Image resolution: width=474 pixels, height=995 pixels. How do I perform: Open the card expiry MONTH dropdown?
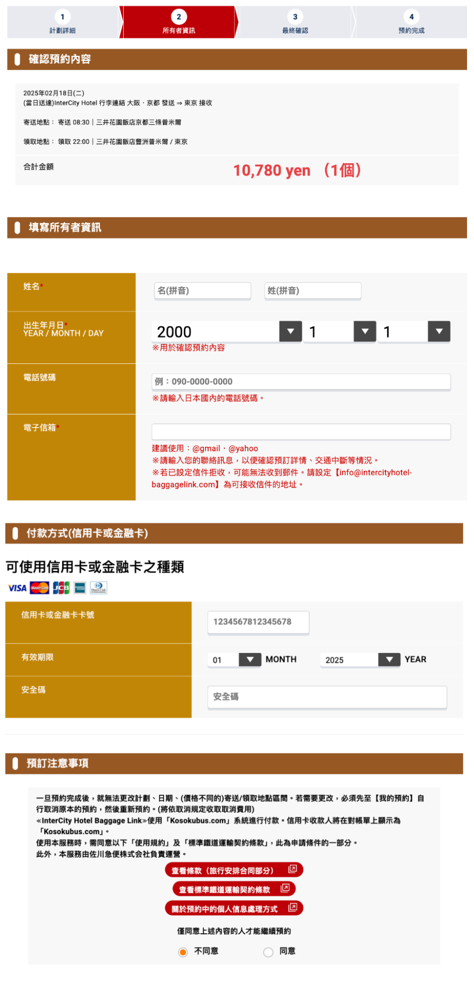coord(250,660)
